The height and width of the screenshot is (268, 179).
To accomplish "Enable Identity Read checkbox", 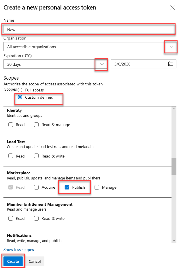I will click(x=11, y=125).
